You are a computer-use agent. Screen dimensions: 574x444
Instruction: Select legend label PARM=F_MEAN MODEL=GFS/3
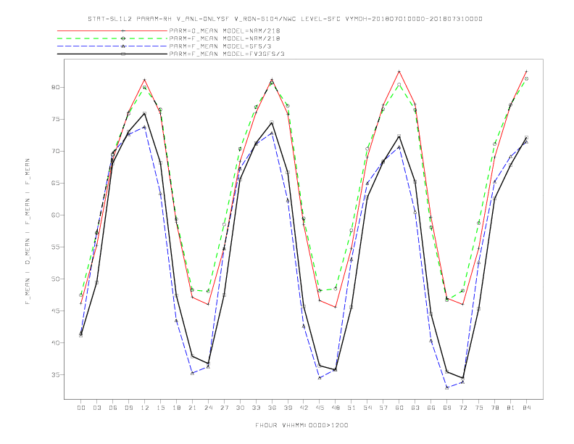tap(220, 46)
